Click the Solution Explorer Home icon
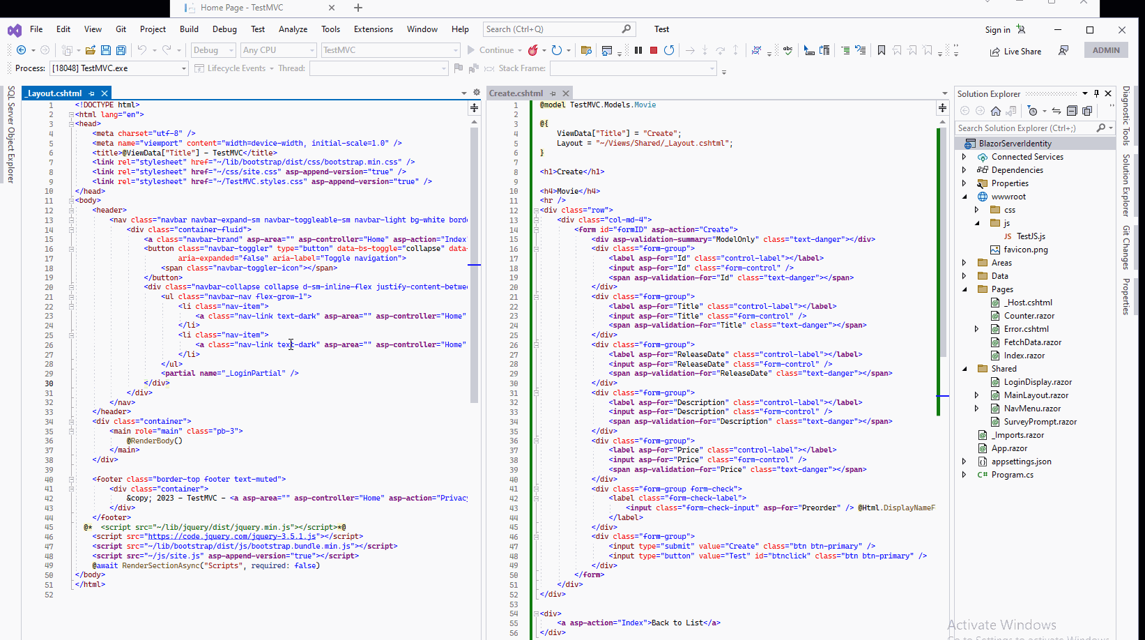The width and height of the screenshot is (1145, 640). point(996,111)
